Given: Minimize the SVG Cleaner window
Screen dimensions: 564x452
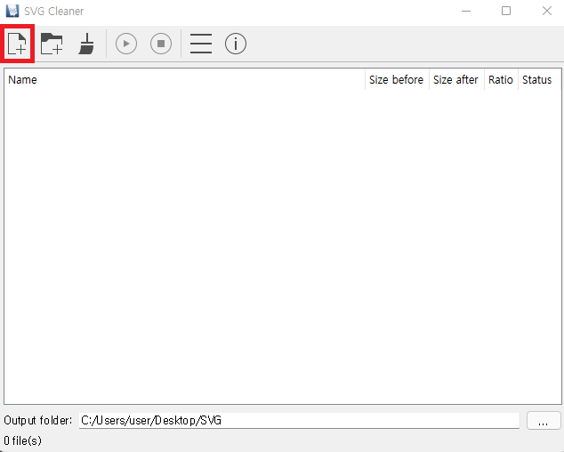Looking at the screenshot, I should 466,11.
